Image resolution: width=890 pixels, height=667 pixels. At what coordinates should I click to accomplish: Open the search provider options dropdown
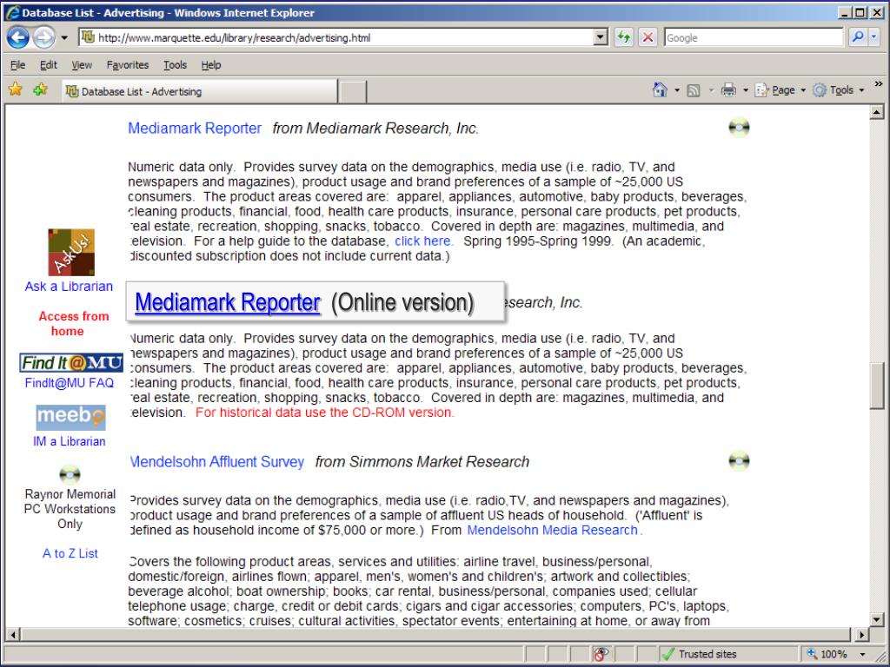pos(873,37)
